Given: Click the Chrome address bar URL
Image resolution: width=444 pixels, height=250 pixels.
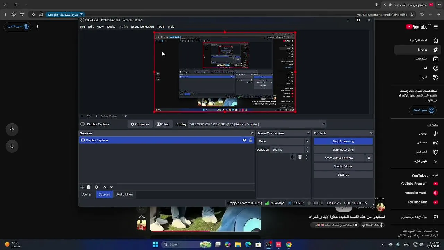Looking at the screenshot, I should [382, 15].
